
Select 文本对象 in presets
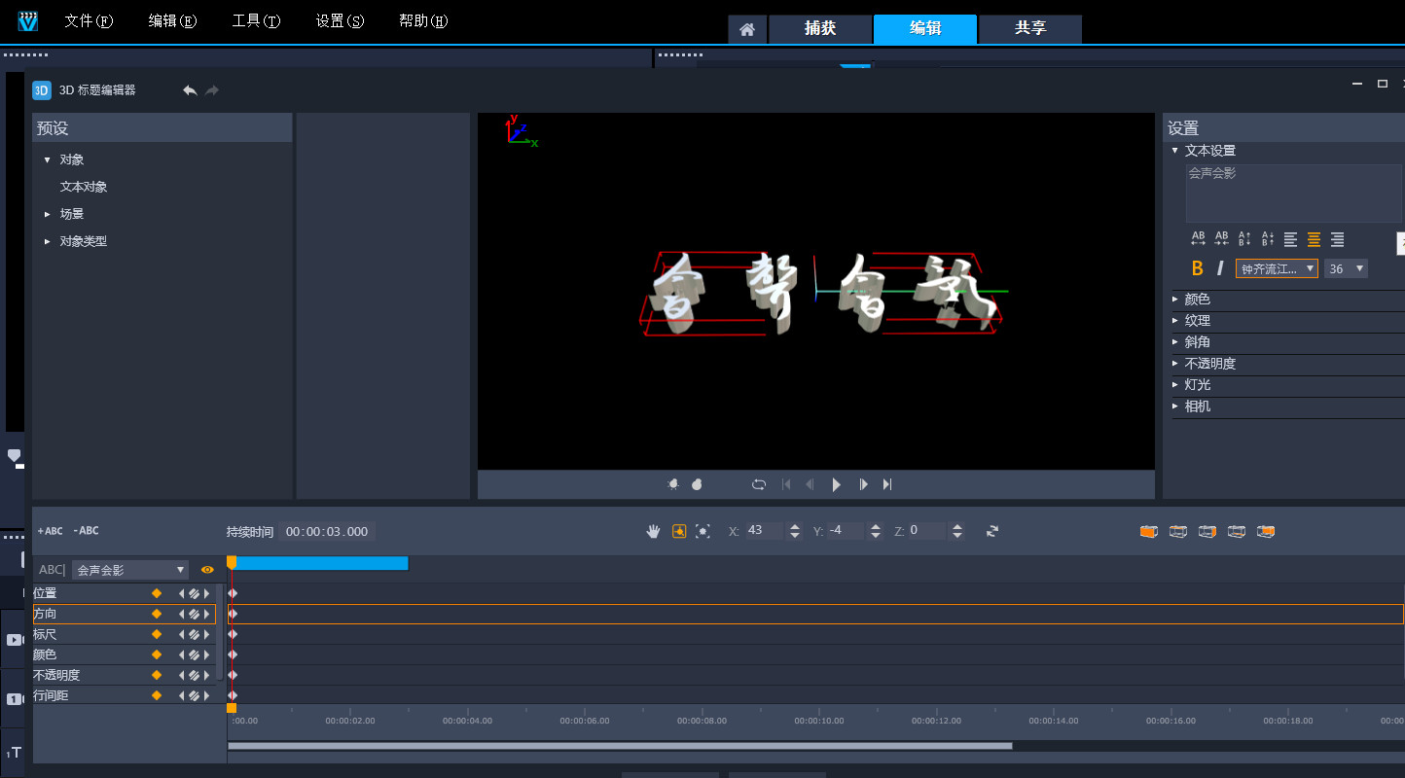coord(84,187)
